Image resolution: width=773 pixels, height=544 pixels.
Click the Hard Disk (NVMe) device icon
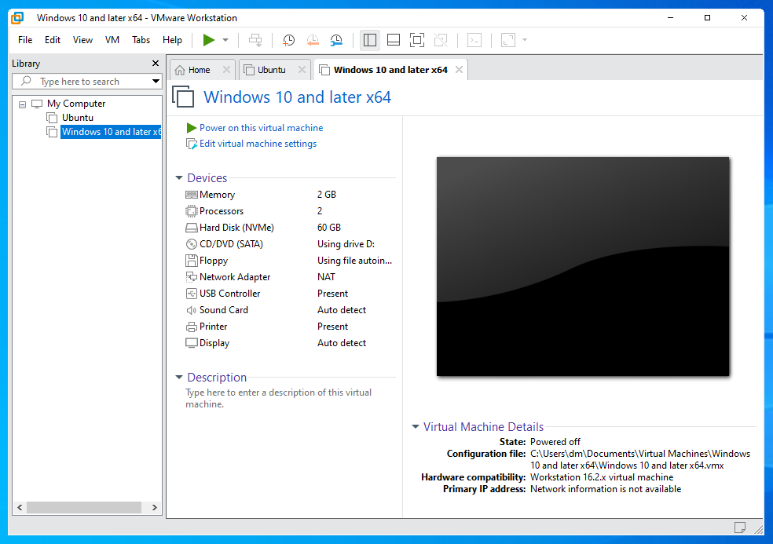tap(191, 228)
